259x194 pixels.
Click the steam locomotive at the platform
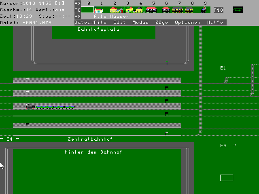(30, 106)
